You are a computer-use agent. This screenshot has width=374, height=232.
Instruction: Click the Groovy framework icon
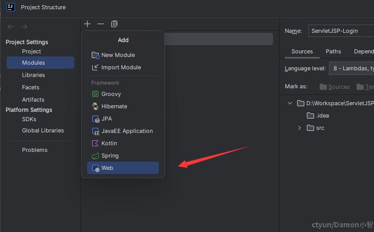coord(95,94)
